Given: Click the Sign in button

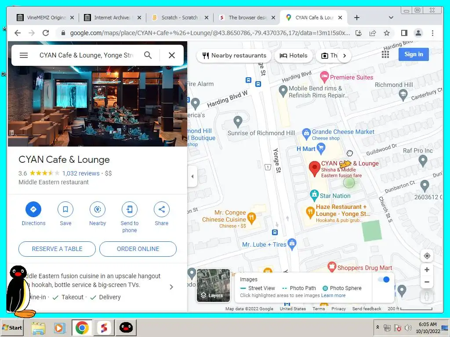Looking at the screenshot, I should pos(414,54).
